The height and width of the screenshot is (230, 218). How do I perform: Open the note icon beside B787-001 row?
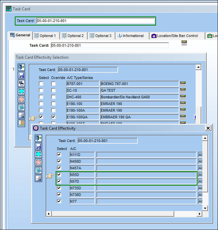click(x=183, y=83)
